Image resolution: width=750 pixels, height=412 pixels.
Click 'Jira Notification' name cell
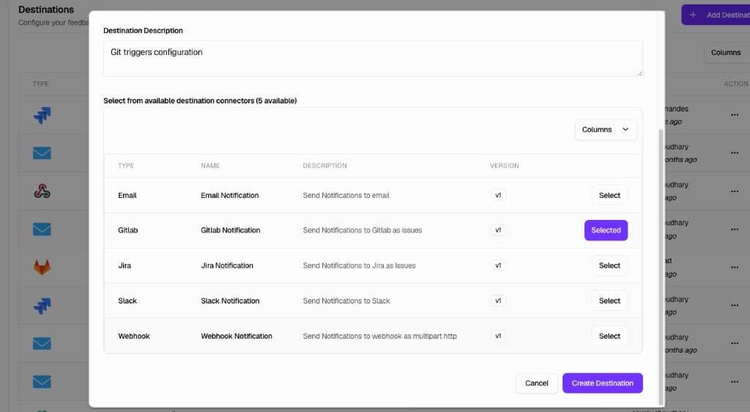(x=227, y=265)
